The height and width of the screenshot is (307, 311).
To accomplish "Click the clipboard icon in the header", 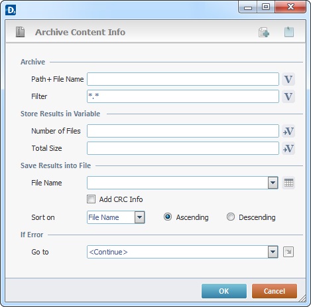I will pyautogui.click(x=289, y=32).
